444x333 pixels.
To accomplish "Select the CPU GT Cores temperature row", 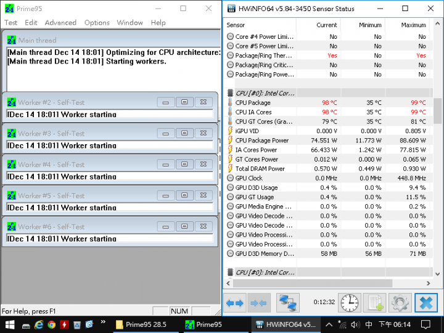I will (x=329, y=121).
